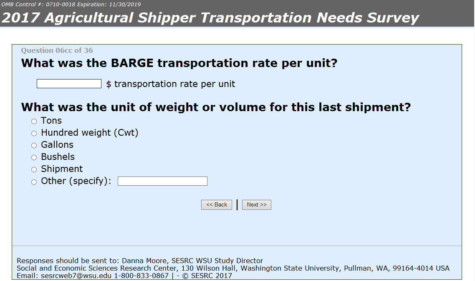The height and width of the screenshot is (281, 475).
Task: Click the 1-800-833-0867 phone number
Action: 141,276
